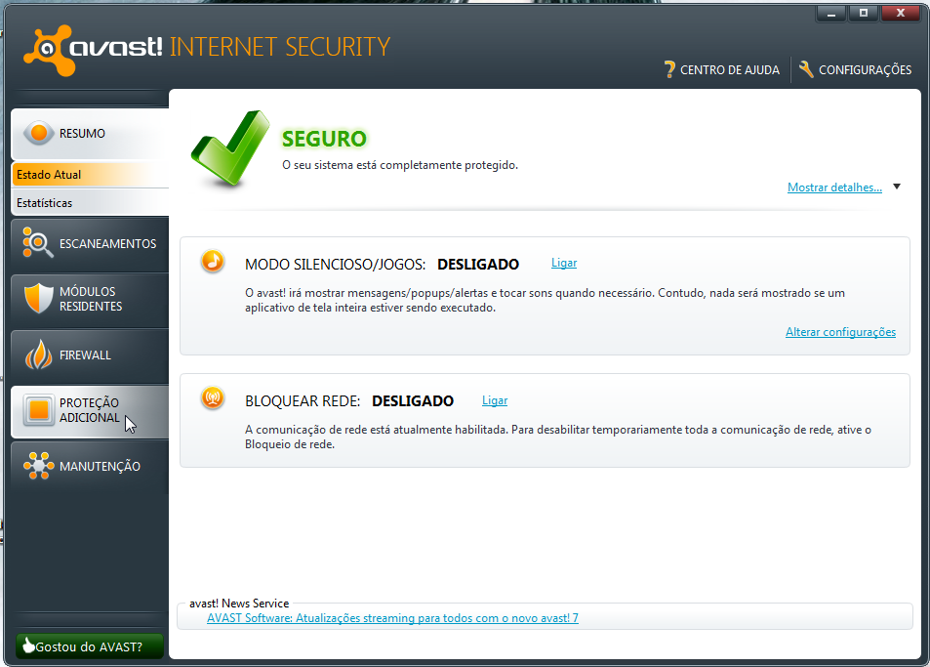Viewport: 930px width, 667px height.
Task: Click the wrench Configurações icon
Action: 806,69
